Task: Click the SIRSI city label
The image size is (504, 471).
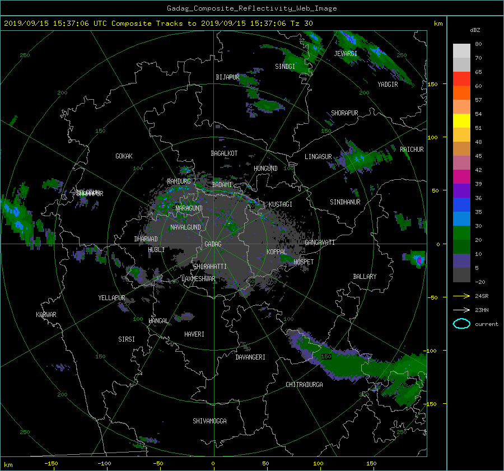Action: click(127, 339)
